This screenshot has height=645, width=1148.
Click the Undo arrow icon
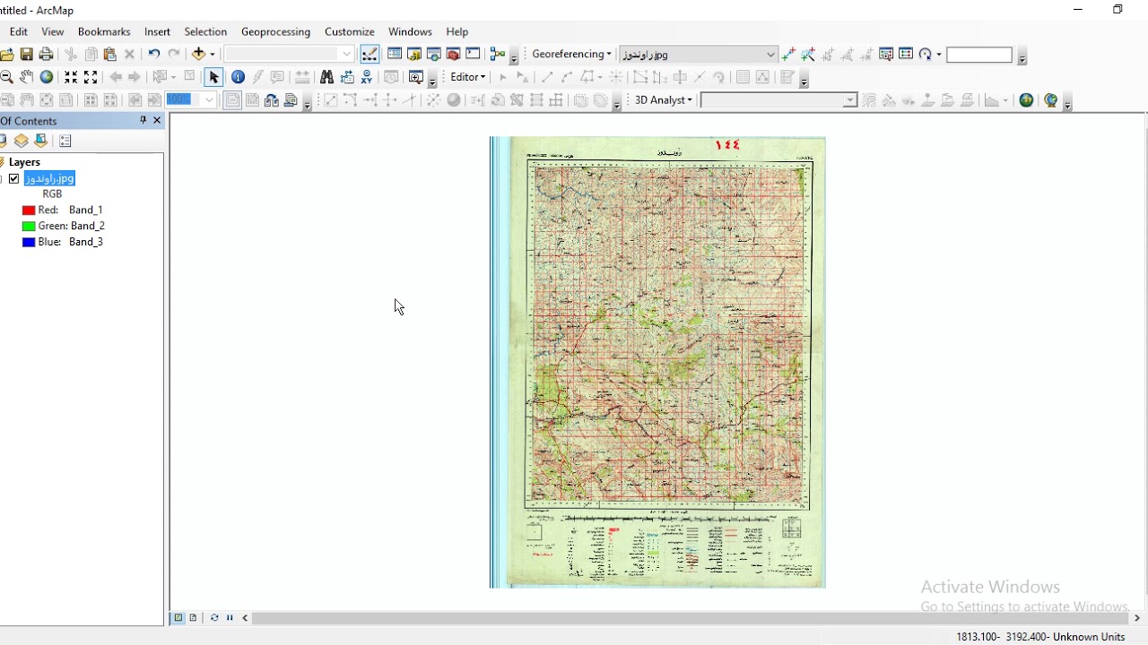pos(154,55)
